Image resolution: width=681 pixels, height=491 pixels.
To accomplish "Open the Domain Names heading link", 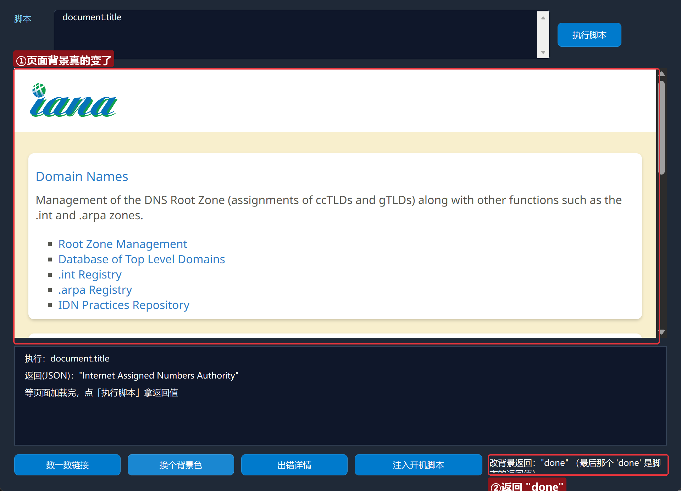I will click(82, 176).
